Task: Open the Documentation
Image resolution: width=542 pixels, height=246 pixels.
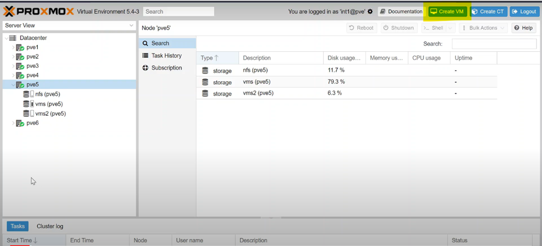Action: [x=401, y=11]
